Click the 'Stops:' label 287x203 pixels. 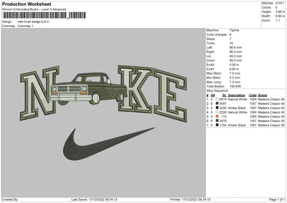coord(211,39)
